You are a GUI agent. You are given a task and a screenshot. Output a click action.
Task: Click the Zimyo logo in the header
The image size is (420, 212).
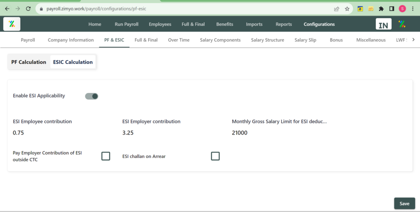12,24
